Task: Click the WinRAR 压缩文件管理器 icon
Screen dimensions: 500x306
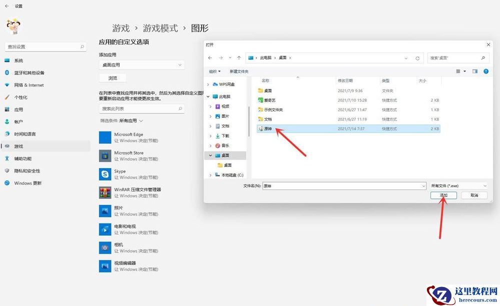Action: click(105, 192)
